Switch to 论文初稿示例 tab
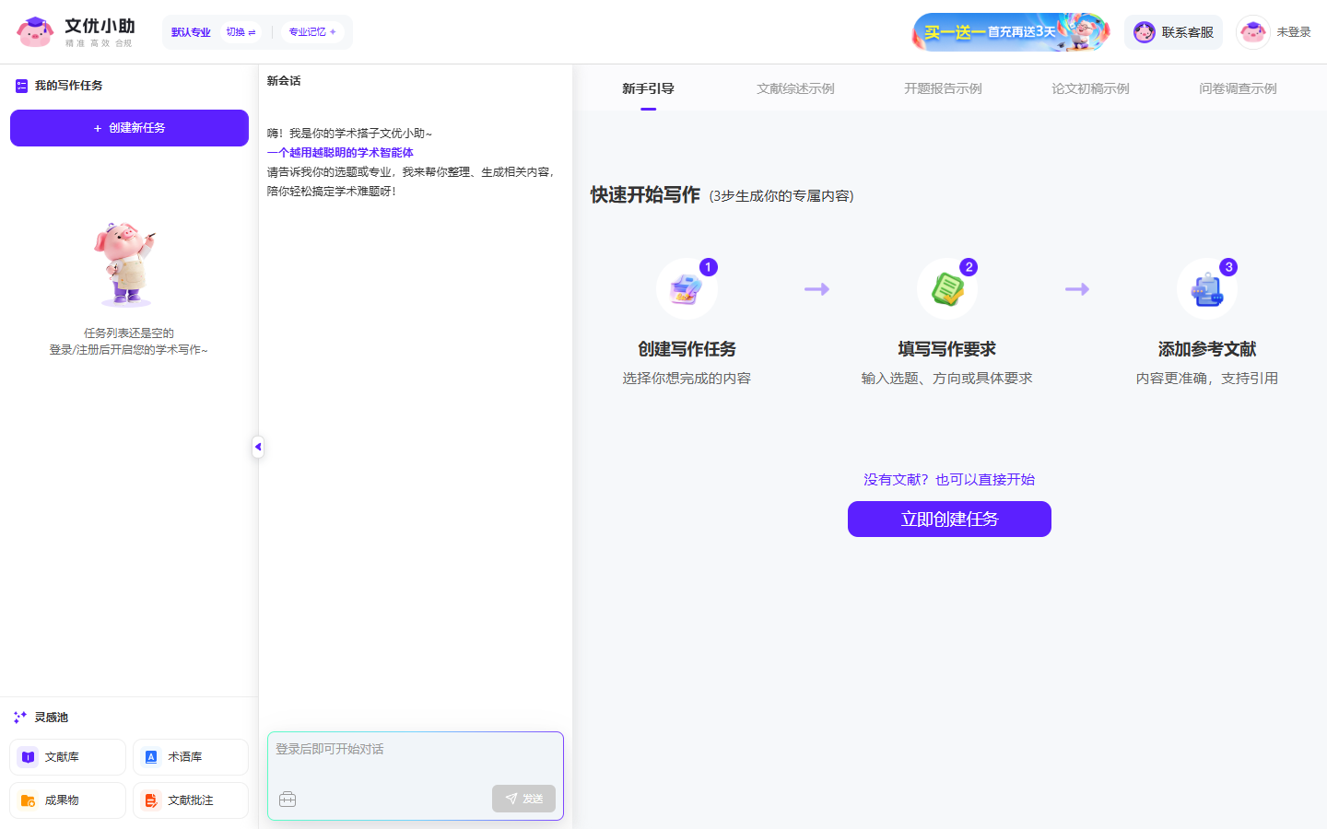Viewport: 1327px width, 829px height. tap(1090, 88)
